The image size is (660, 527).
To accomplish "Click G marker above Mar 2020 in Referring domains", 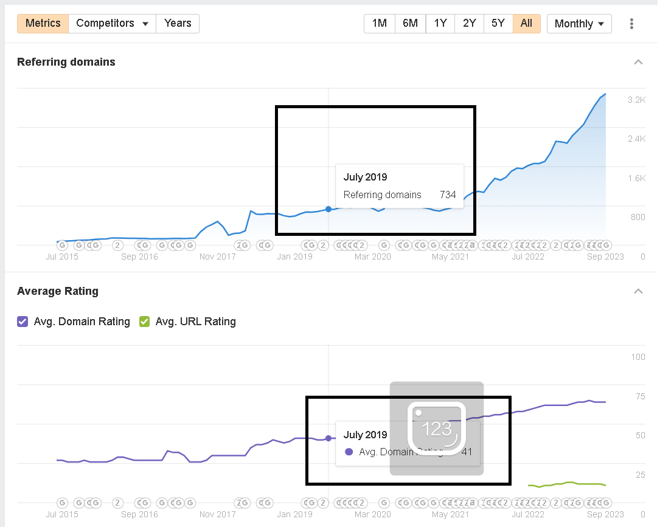I will [384, 245].
